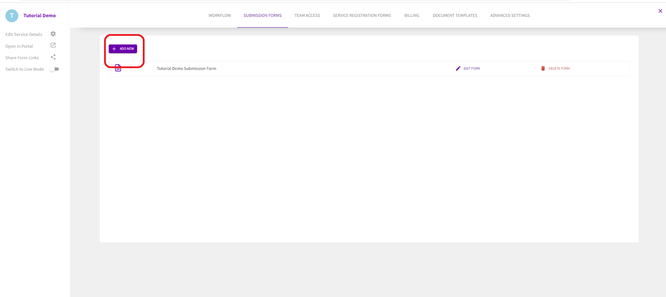Open the Workflow tab
Viewport: 666px width, 297px height.
pos(220,16)
